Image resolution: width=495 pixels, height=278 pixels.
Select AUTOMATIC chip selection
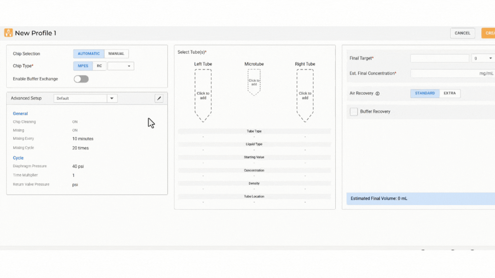[x=89, y=54]
